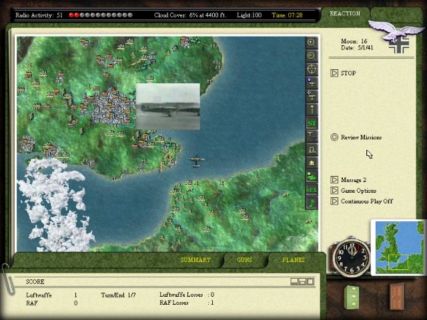The height and width of the screenshot is (320, 427).
Task: Click the zoom out magnifier icon
Action: 312,56
